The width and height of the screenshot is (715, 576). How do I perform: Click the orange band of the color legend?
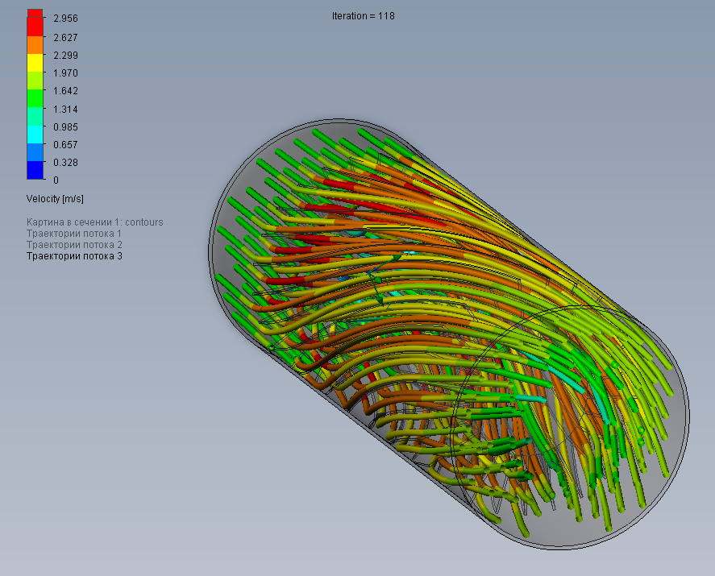(x=35, y=45)
